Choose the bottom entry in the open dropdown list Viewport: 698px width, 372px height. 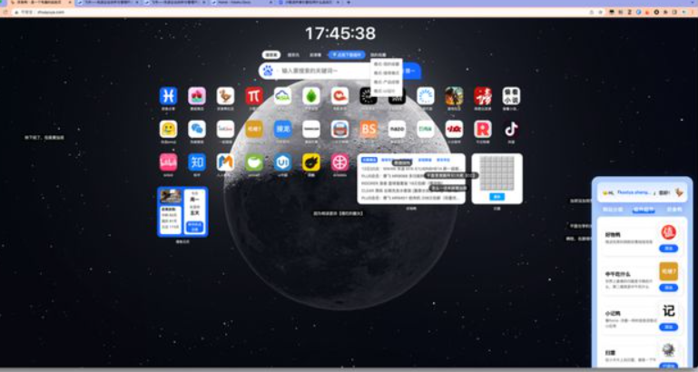[387, 91]
